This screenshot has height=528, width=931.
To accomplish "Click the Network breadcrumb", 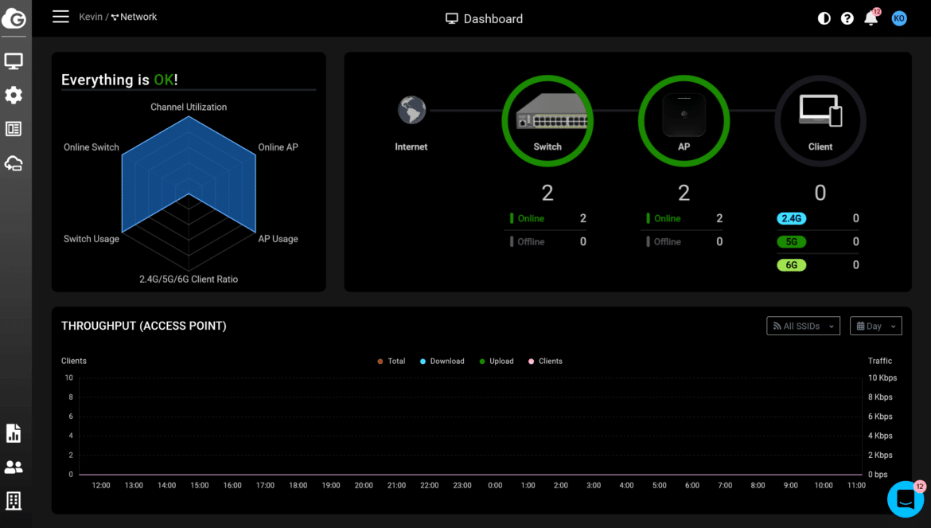I will tap(134, 17).
